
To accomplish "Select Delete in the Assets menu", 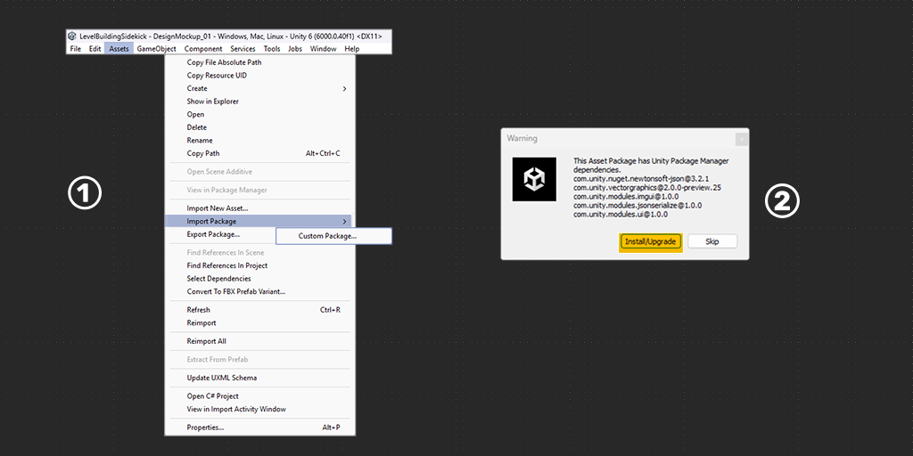I will (x=259, y=127).
